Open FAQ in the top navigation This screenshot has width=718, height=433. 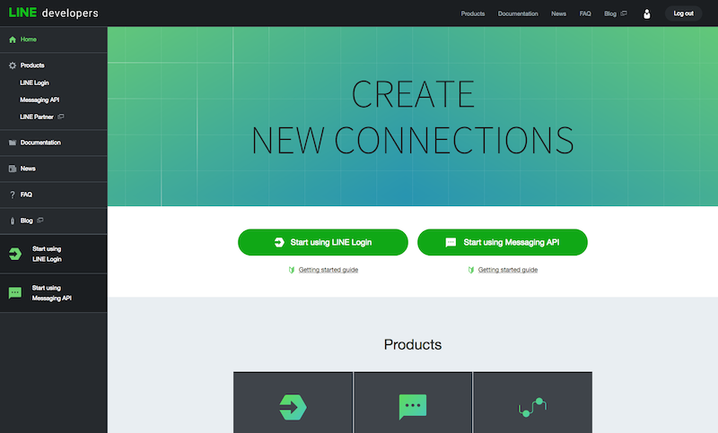pos(585,13)
